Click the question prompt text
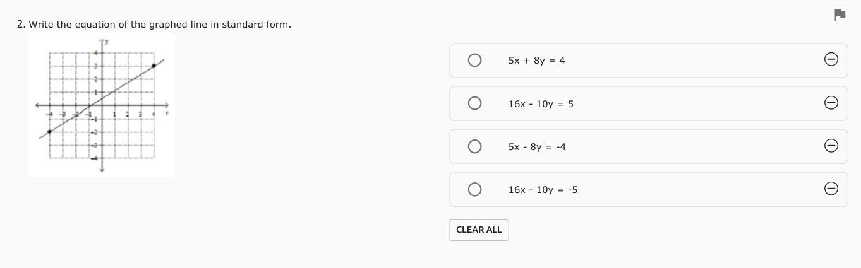The image size is (861, 268). (160, 25)
